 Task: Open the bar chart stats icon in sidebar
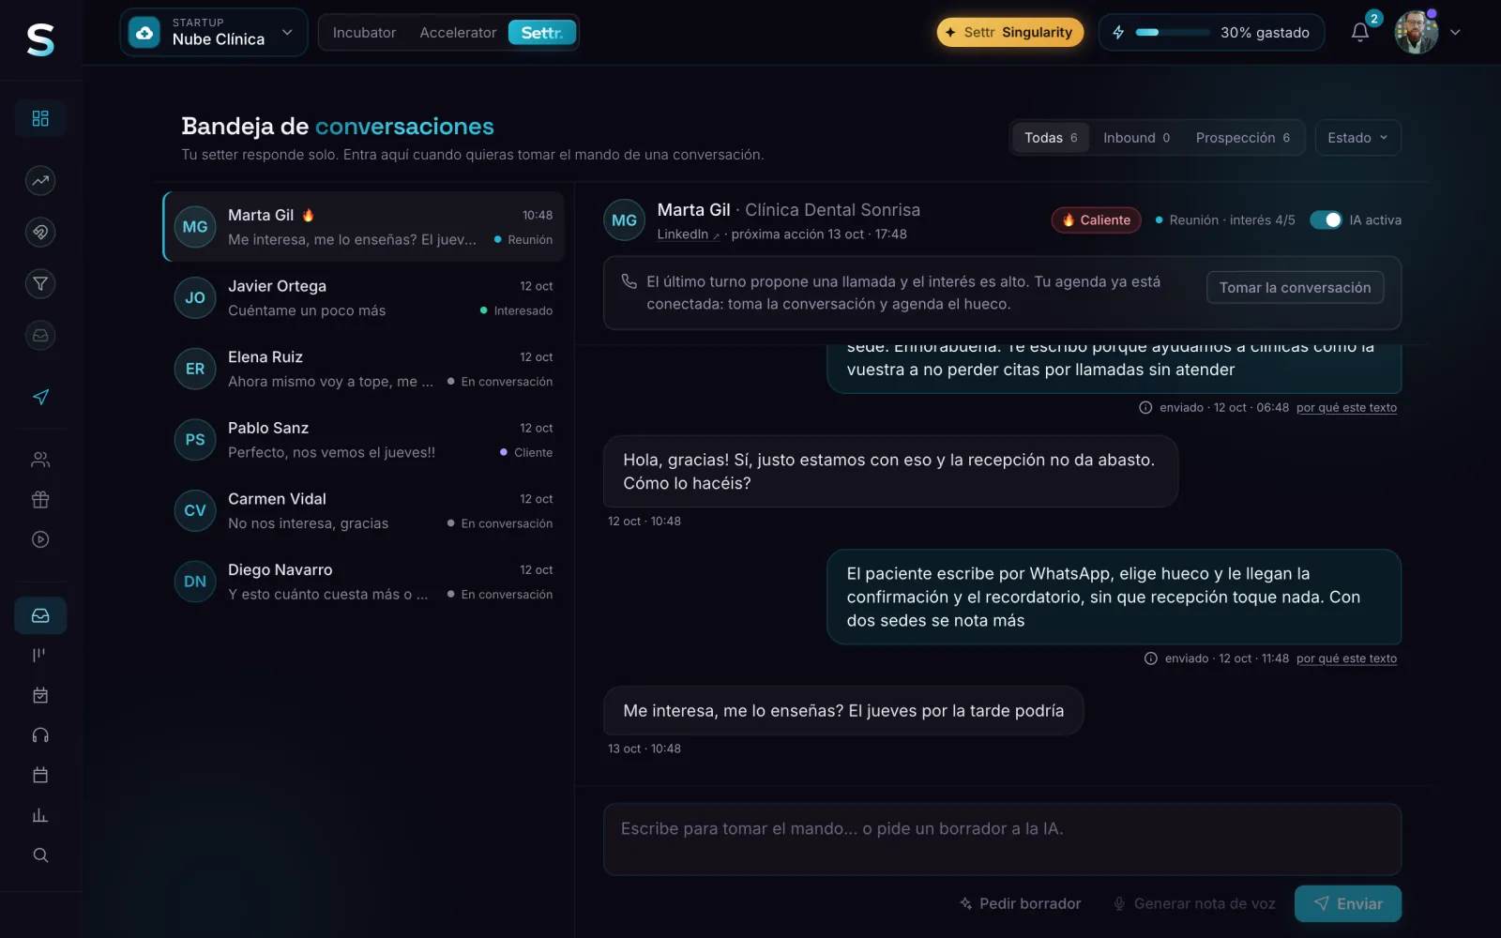coord(40,815)
